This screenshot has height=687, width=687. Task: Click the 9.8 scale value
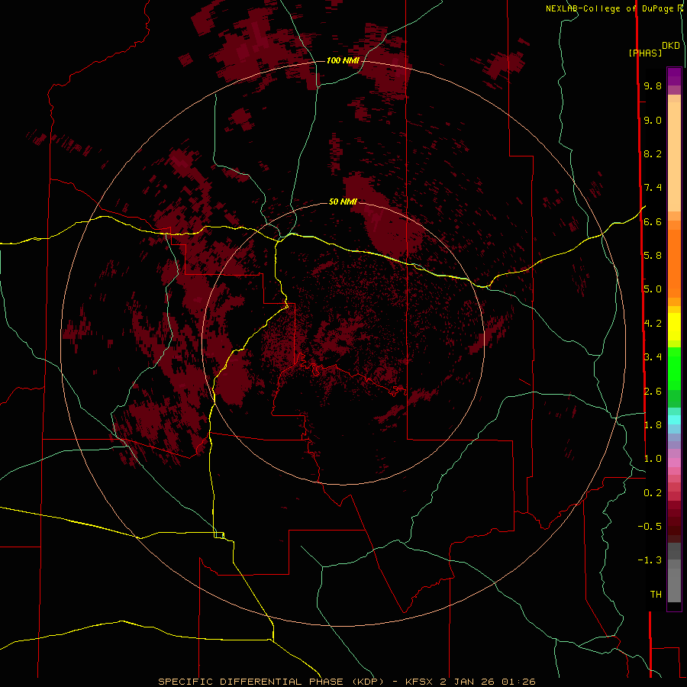point(653,85)
